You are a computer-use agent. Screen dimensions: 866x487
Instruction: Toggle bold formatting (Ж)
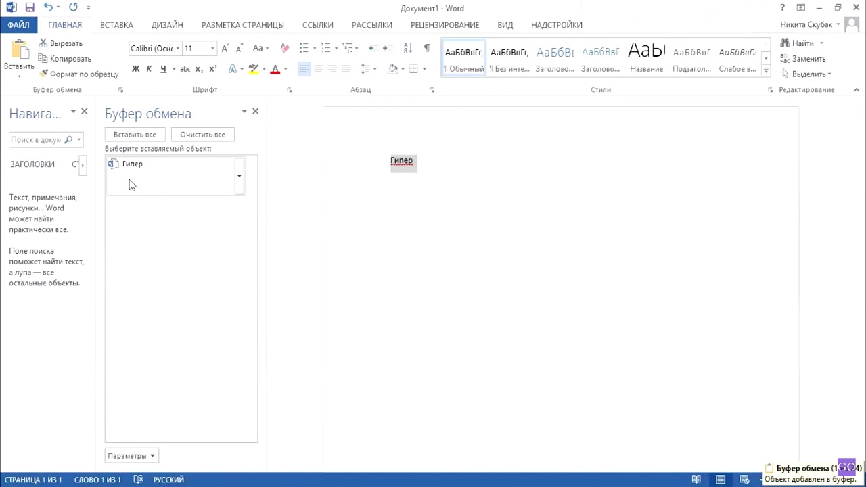[x=135, y=69]
